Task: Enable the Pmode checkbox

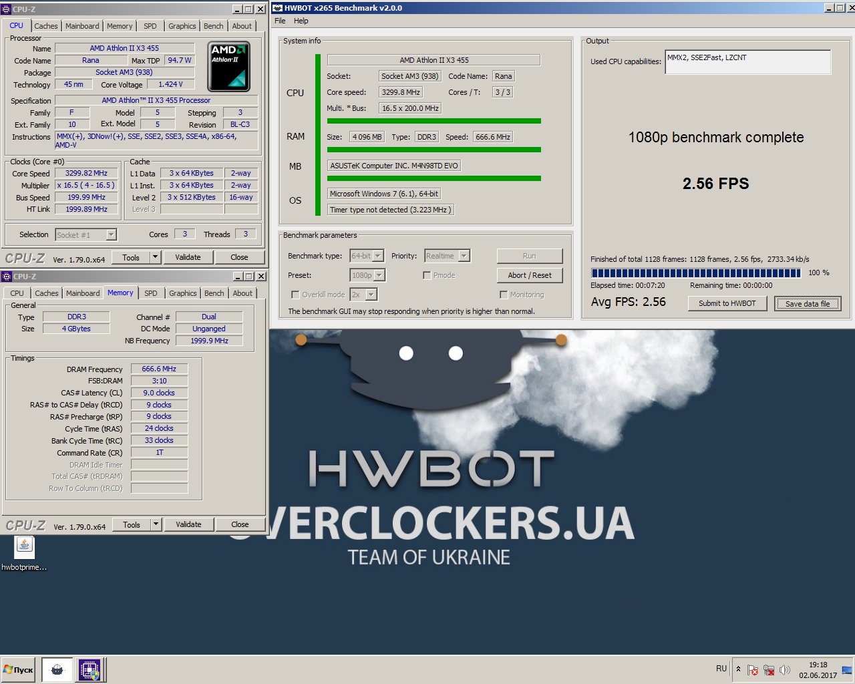Action: point(427,275)
